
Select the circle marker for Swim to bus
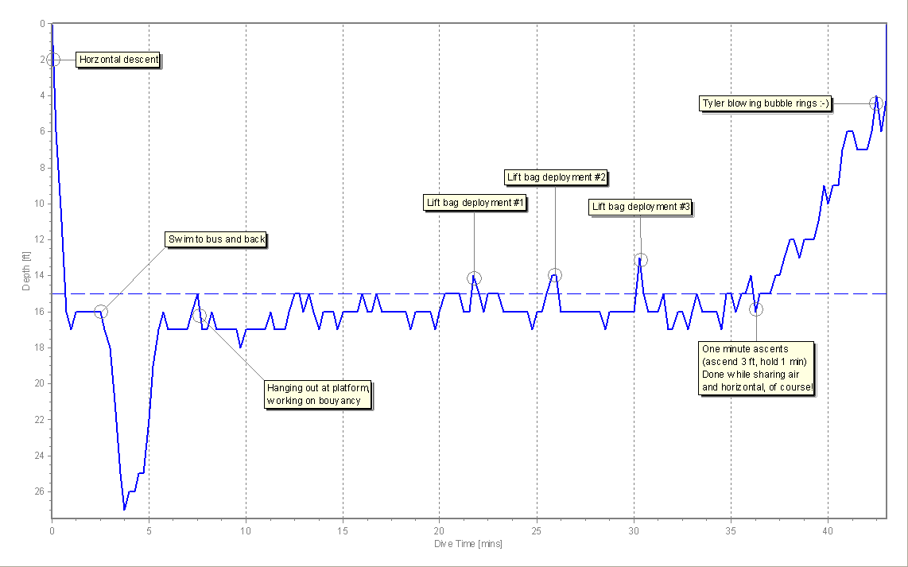pos(100,312)
